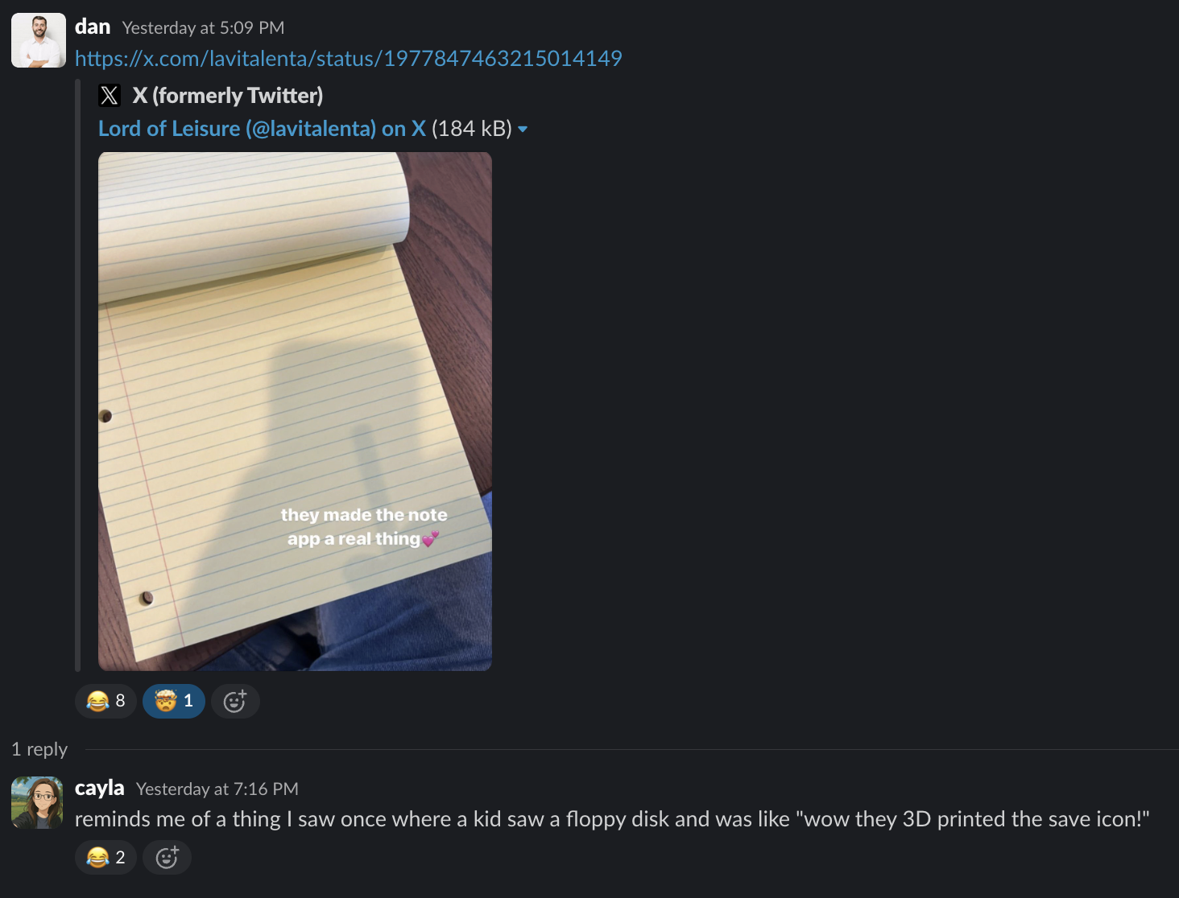Click cayla's floppy disk reply text
The image size is (1179, 898).
pyautogui.click(x=612, y=819)
